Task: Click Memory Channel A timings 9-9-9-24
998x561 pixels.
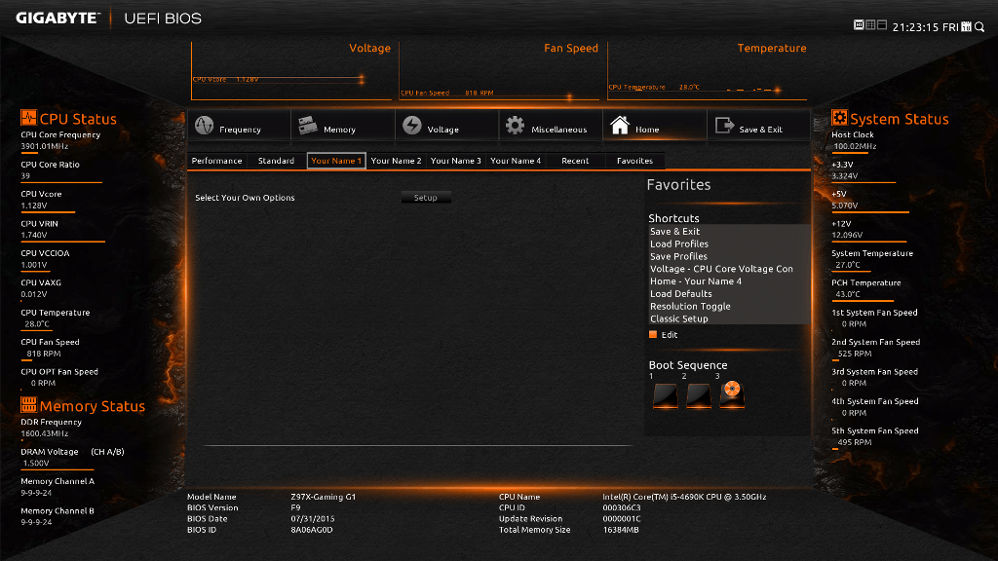Action: (36, 493)
